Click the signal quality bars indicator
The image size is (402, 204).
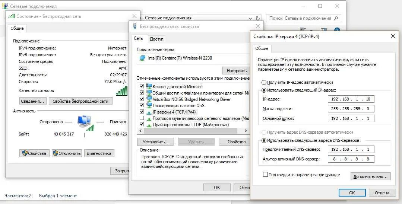[x=121, y=91]
